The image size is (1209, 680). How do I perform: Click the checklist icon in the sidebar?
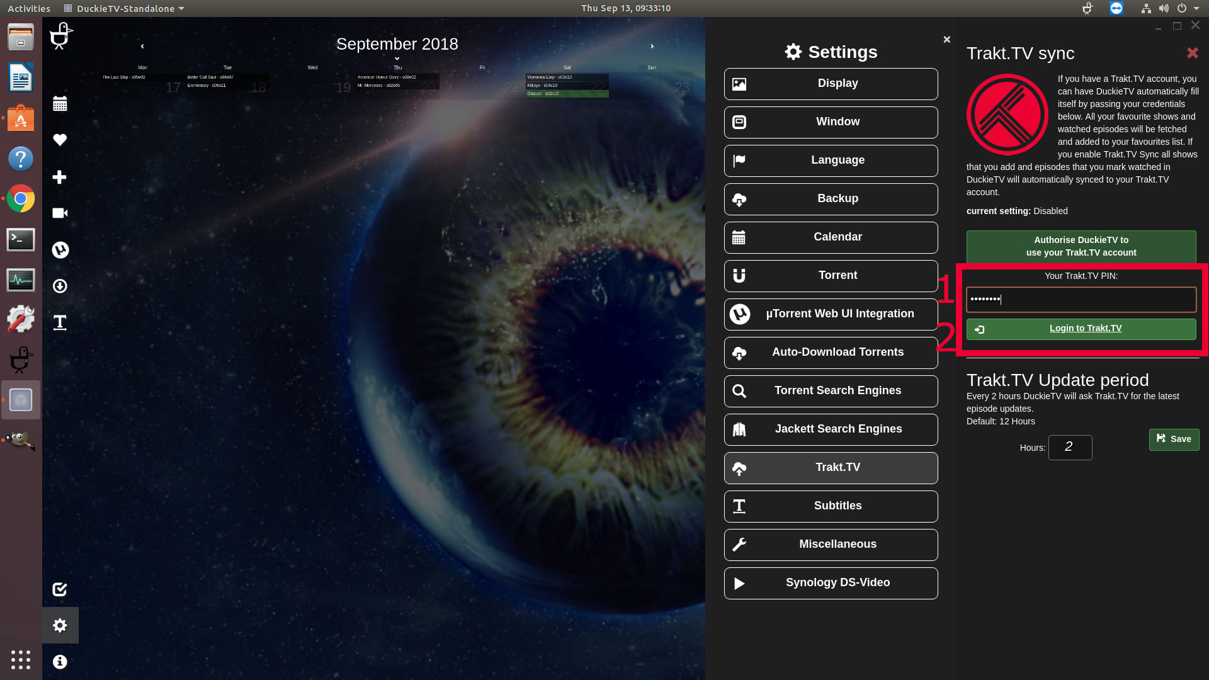(x=60, y=589)
